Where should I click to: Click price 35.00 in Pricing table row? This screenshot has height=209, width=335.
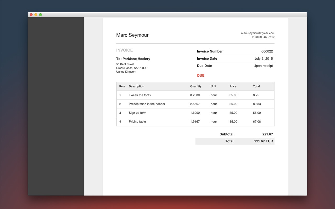coord(233,122)
